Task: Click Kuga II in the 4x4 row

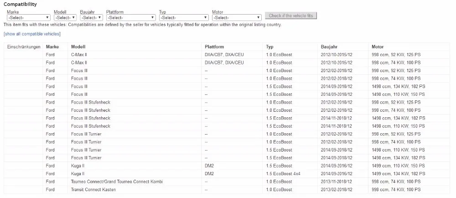Action: 78,173
